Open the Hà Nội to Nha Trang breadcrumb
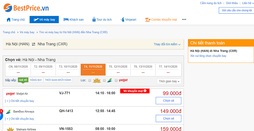The image size is (254, 131). tap(73, 32)
